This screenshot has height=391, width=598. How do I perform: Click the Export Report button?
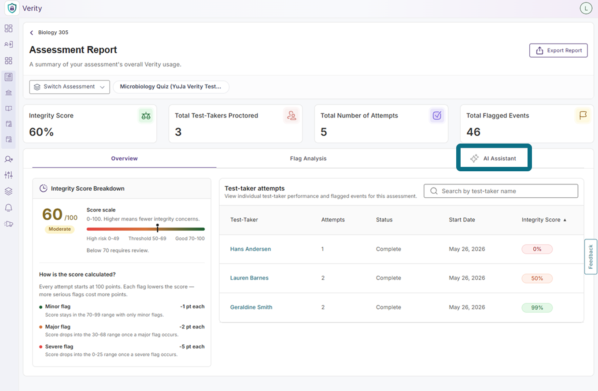click(558, 51)
